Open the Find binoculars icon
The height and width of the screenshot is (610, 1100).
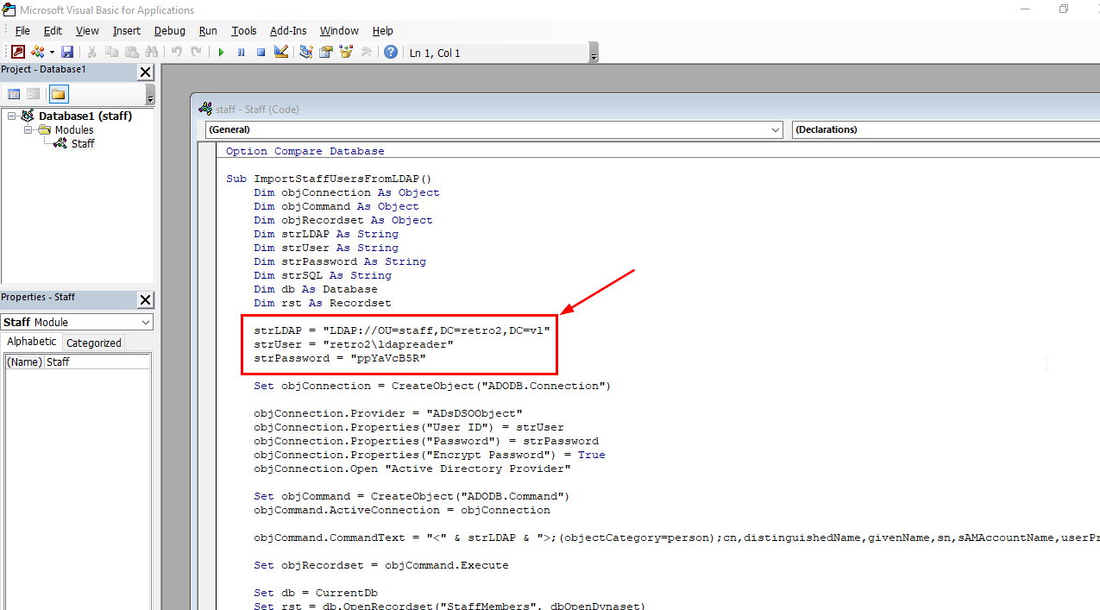coord(152,53)
